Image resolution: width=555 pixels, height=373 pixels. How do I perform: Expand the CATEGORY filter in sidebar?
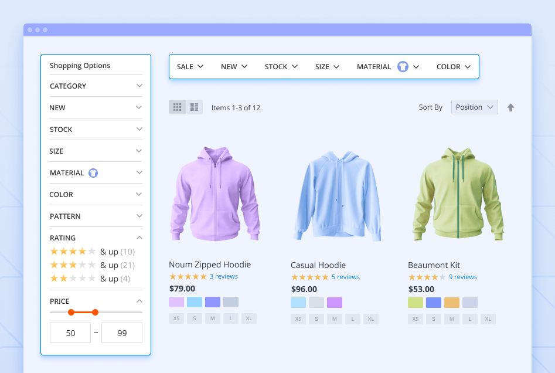[x=96, y=86]
